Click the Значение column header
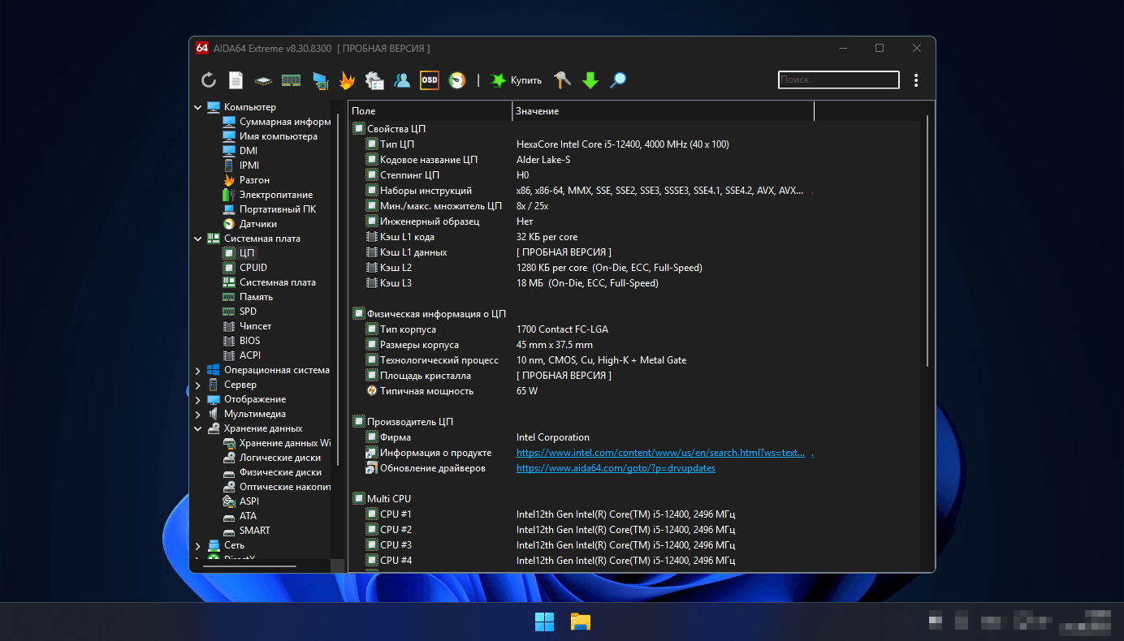This screenshot has width=1124, height=641. coord(663,111)
